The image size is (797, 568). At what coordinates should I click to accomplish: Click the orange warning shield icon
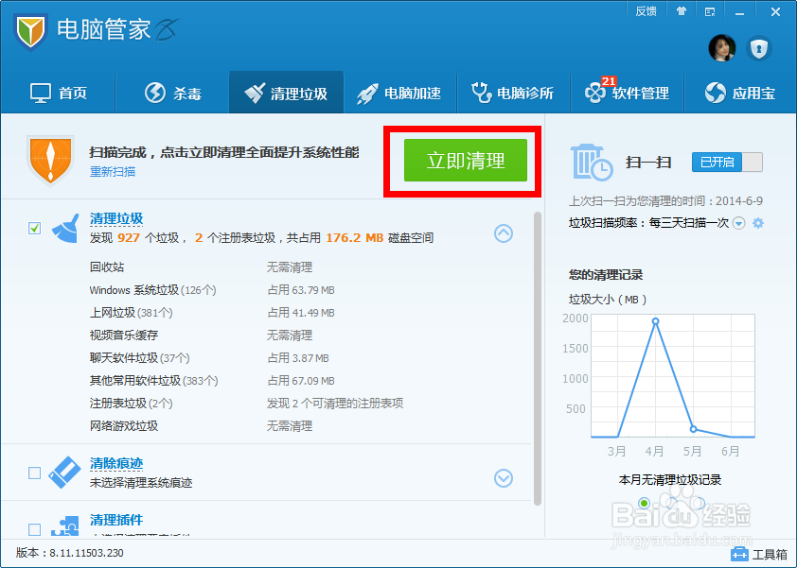[50, 161]
